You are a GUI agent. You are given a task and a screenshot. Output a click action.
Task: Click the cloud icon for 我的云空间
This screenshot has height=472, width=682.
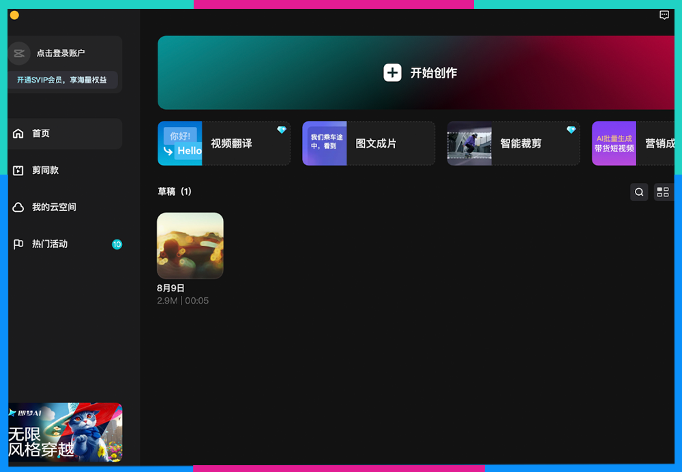pos(18,207)
